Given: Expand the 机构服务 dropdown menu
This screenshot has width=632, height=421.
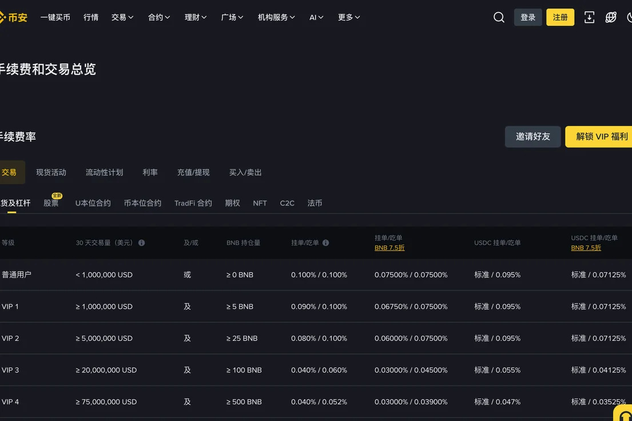Looking at the screenshot, I should pos(276,17).
